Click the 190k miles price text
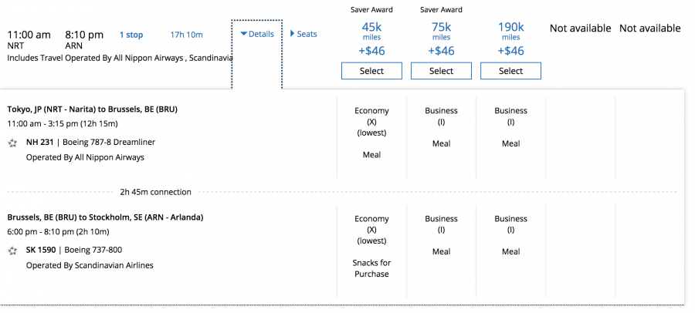The width and height of the screenshot is (695, 313). pyautogui.click(x=510, y=28)
